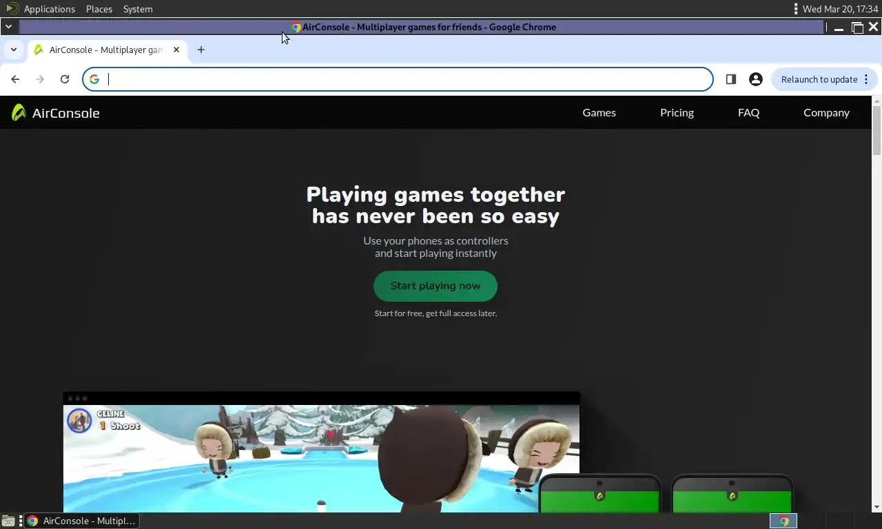Click the Relaunch to update button

(x=819, y=79)
